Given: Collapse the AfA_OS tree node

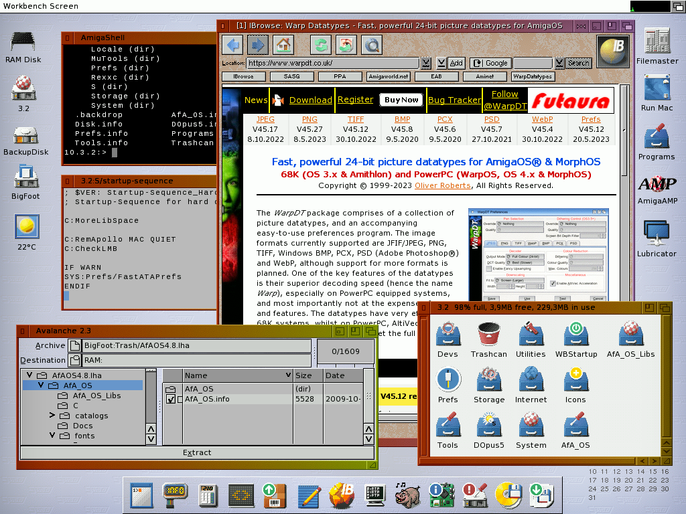Looking at the screenshot, I should [x=41, y=385].
